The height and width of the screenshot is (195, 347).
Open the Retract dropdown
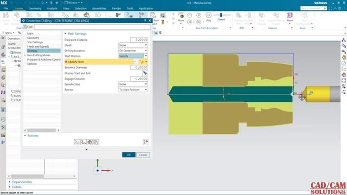click(133, 90)
